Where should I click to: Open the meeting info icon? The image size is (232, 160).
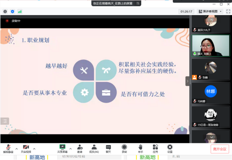[5, 12]
